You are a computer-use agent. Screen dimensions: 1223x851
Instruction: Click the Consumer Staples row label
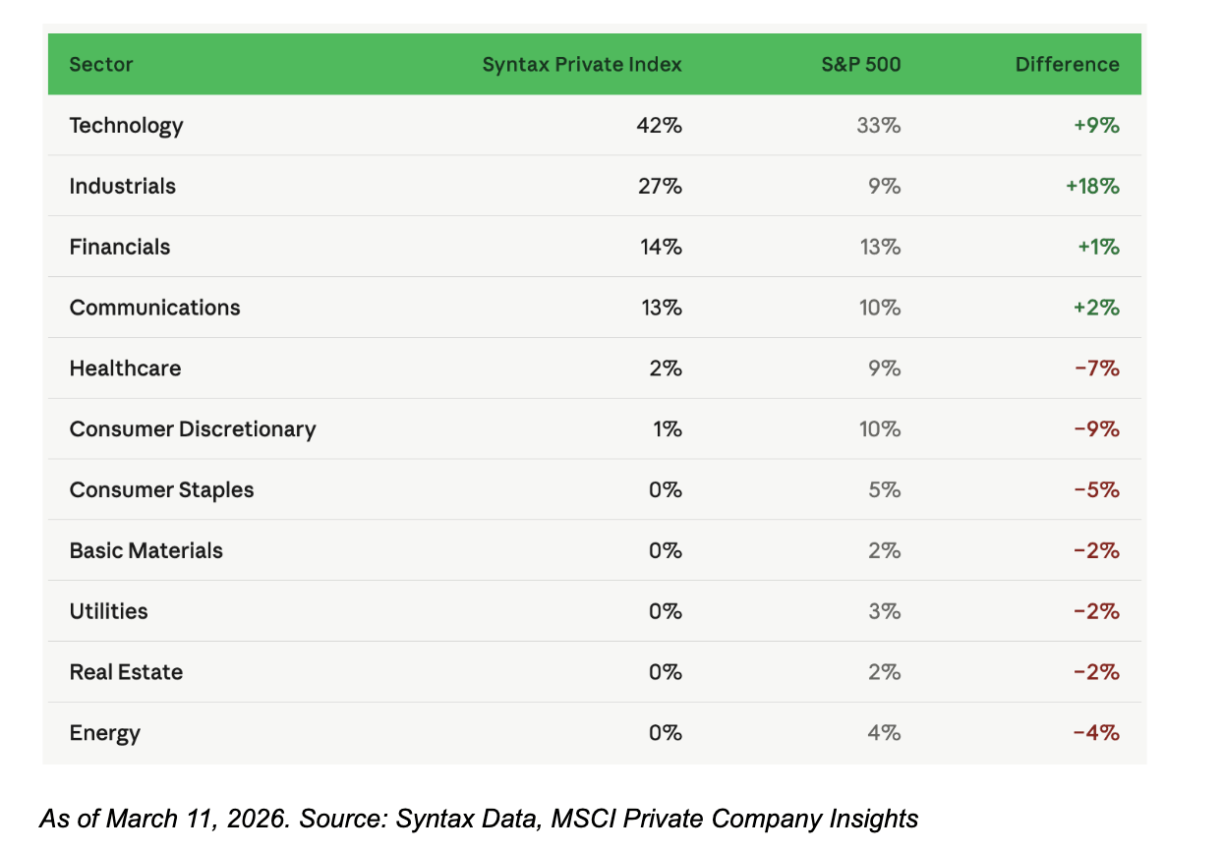pos(161,490)
